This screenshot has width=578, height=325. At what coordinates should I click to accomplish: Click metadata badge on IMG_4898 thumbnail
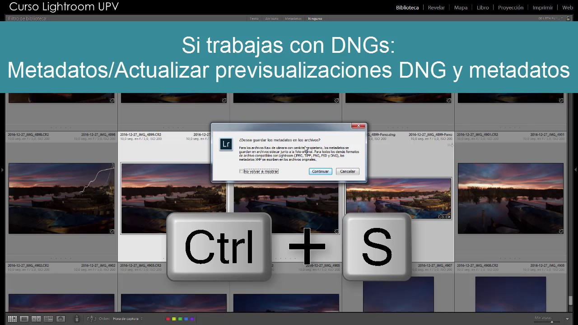(x=112, y=231)
